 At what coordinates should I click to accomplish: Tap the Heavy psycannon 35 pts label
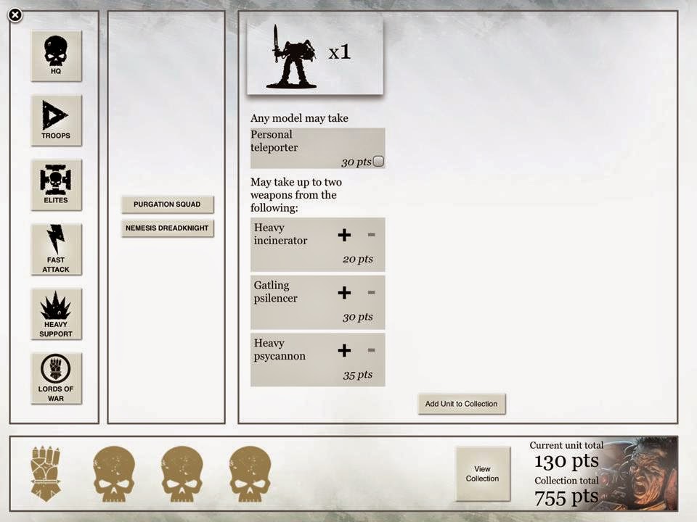click(x=358, y=375)
